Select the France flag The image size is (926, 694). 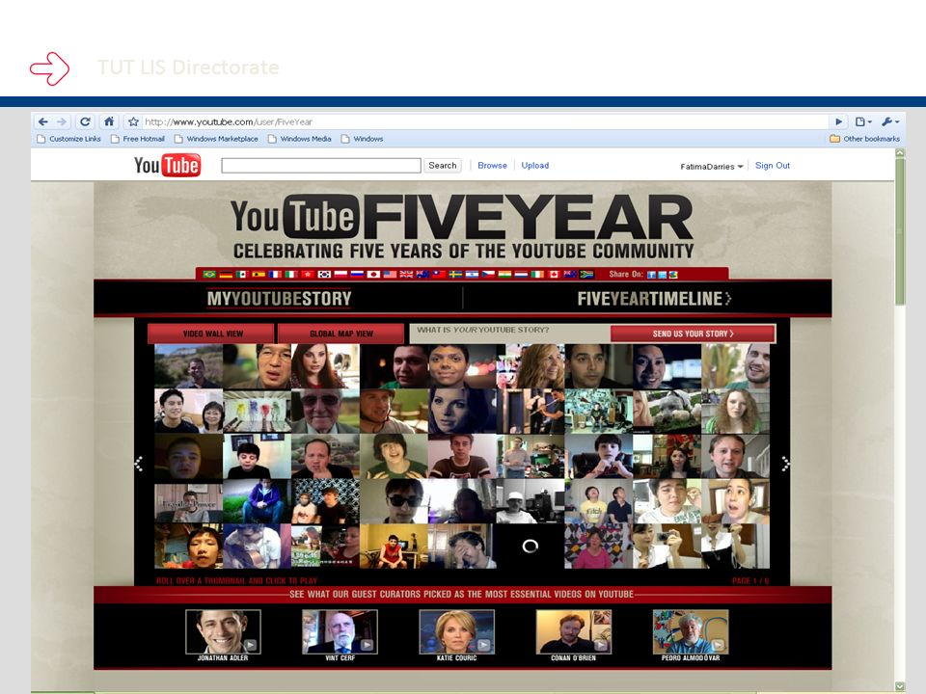pos(275,275)
